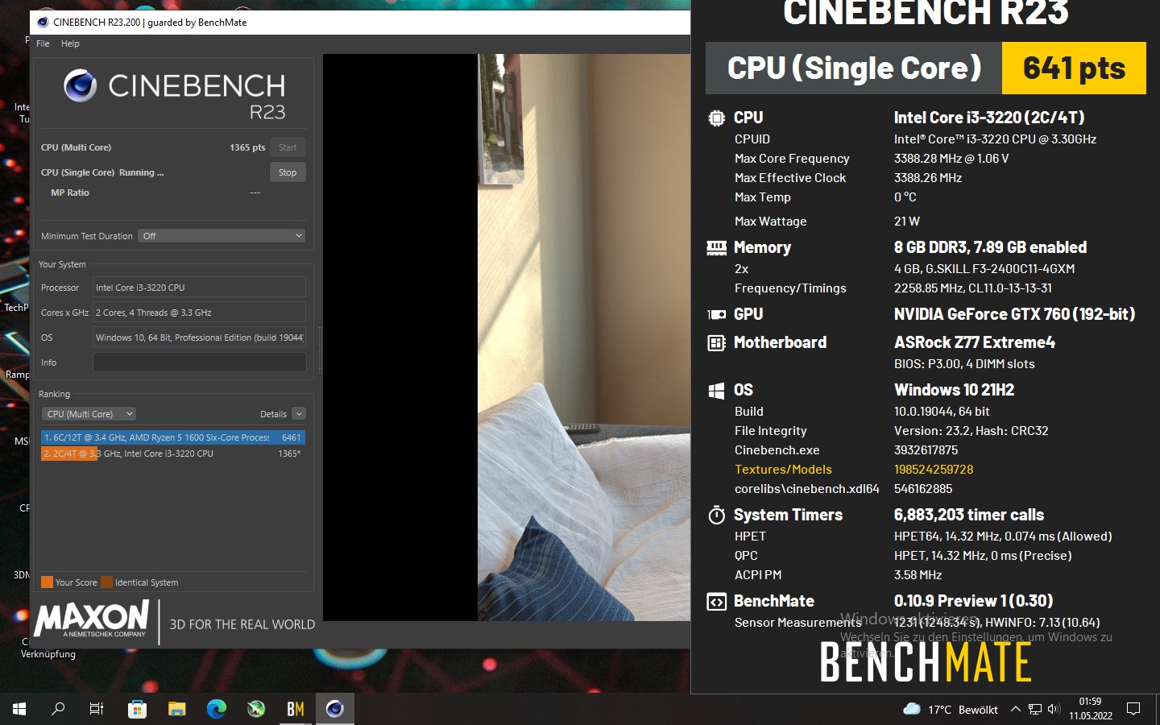
Task: Click the BenchMate version code icon
Action: click(716, 602)
